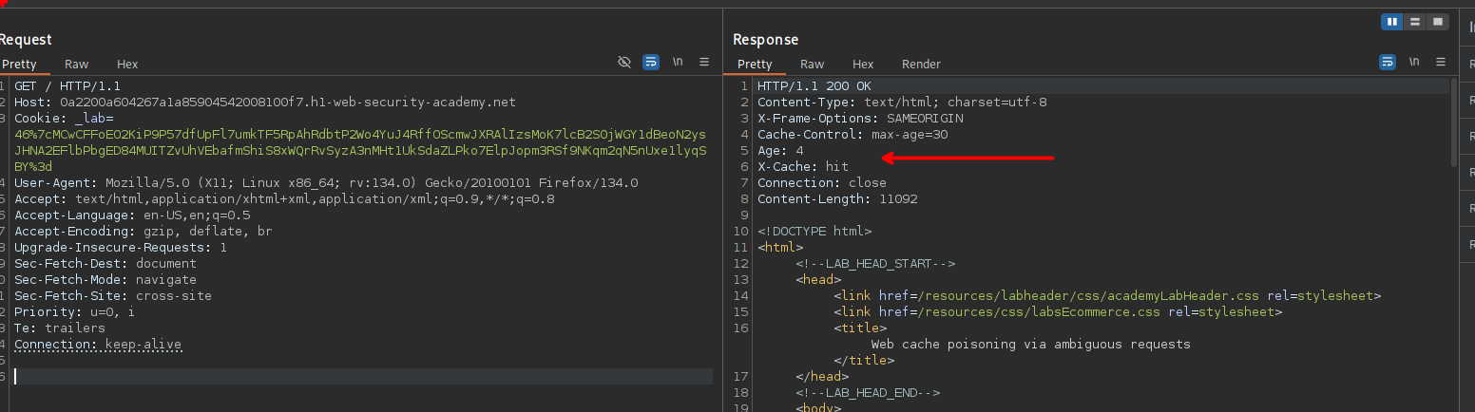The width and height of the screenshot is (1475, 412).
Task: Select the side-by-side layout icon
Action: point(1392,22)
